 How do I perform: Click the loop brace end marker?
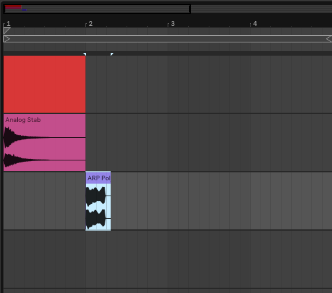[x=329, y=39]
